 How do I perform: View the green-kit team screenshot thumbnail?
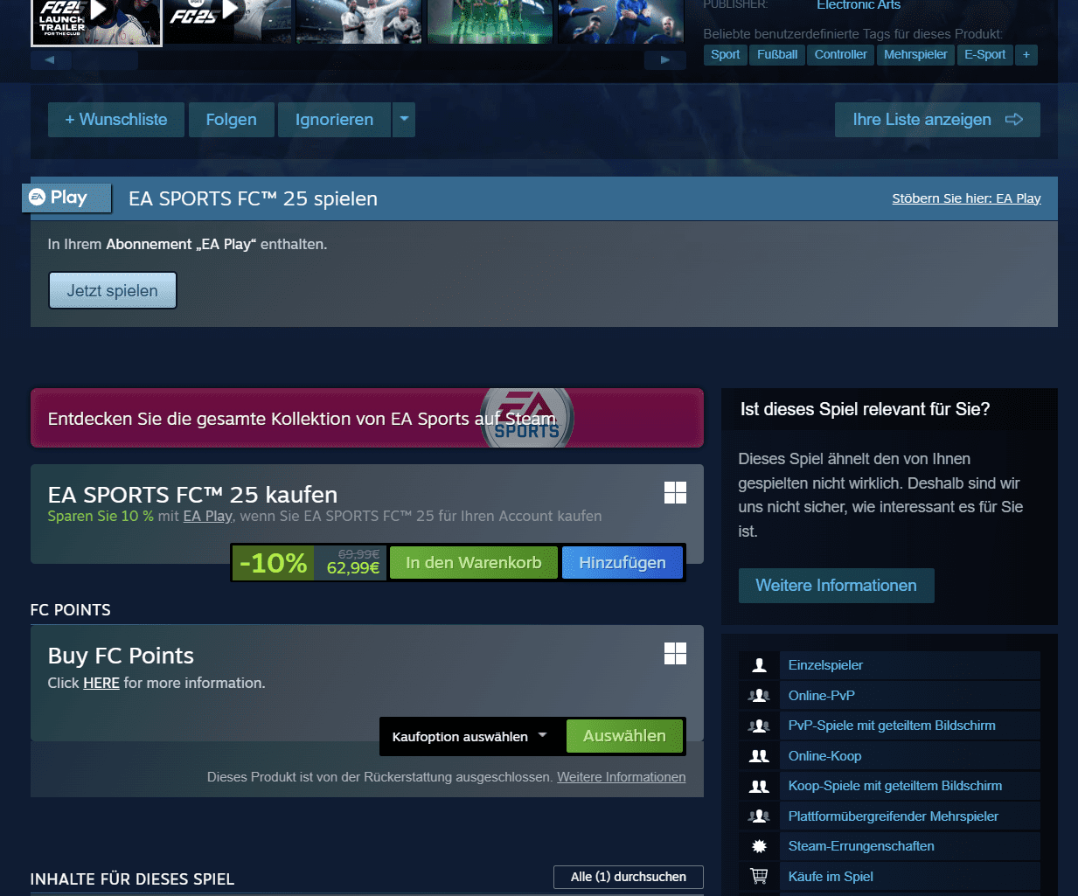pyautogui.click(x=490, y=22)
